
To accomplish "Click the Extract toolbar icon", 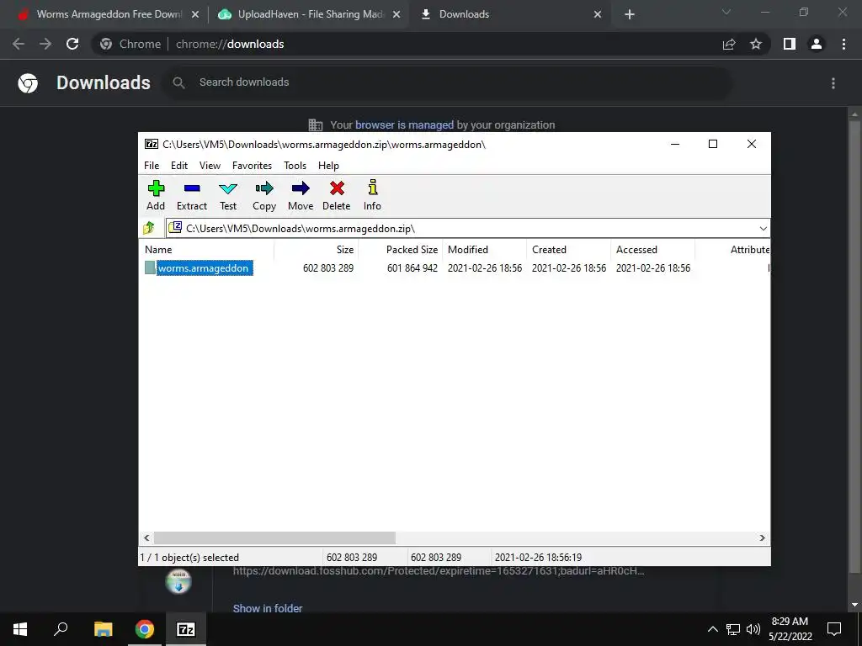I will coord(192,188).
